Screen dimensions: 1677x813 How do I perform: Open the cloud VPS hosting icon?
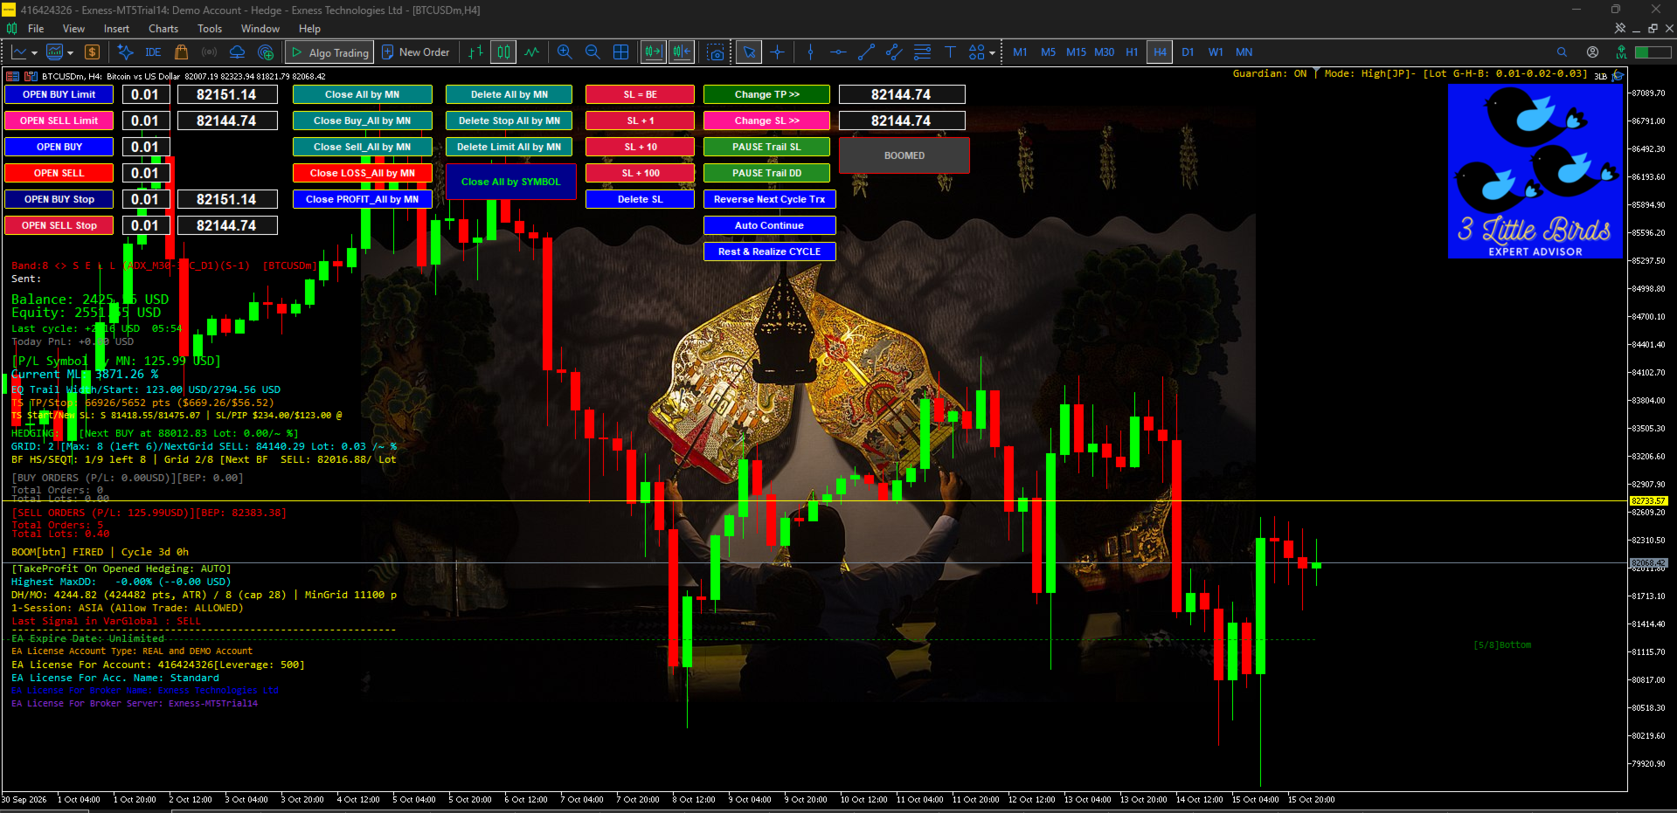237,52
